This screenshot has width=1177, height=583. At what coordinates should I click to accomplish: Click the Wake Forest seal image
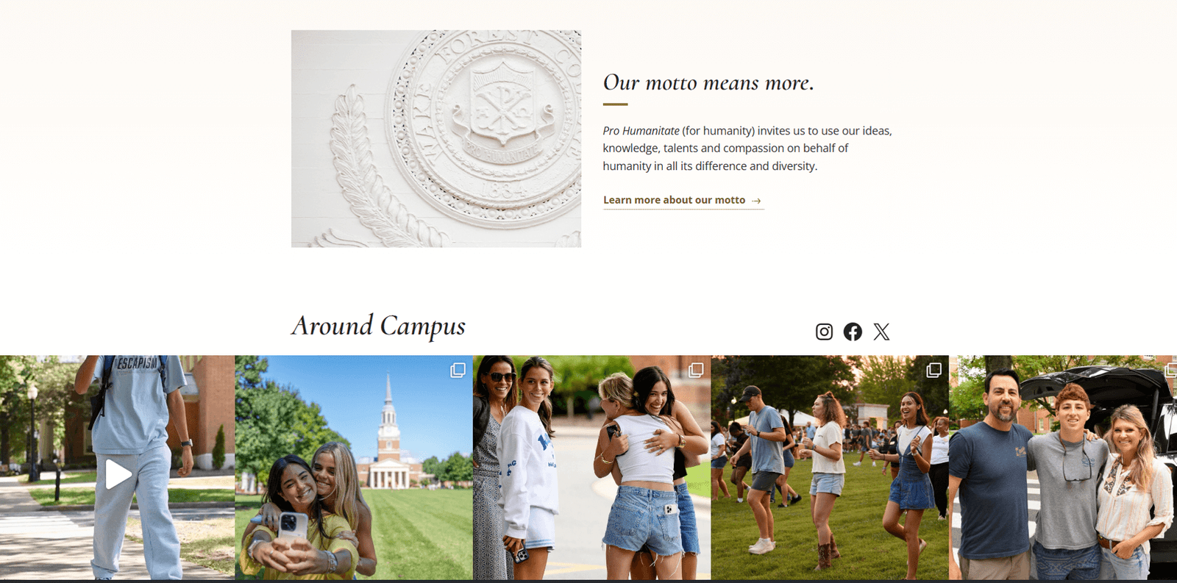point(436,138)
